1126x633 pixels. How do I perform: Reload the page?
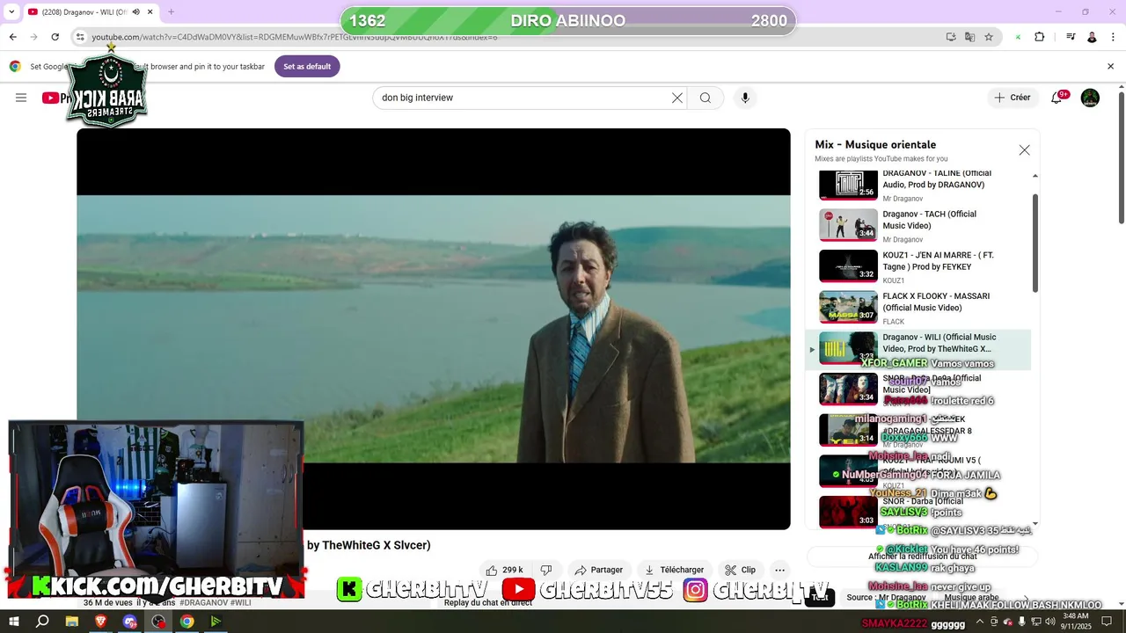point(55,37)
